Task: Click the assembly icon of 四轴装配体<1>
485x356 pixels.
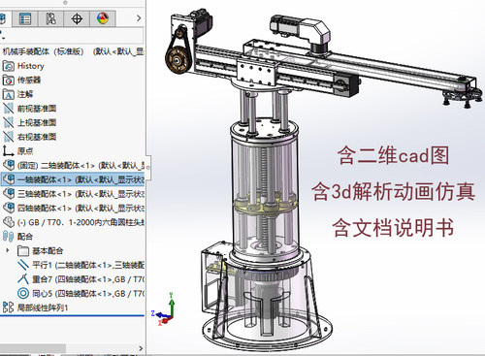Action: tap(9, 208)
